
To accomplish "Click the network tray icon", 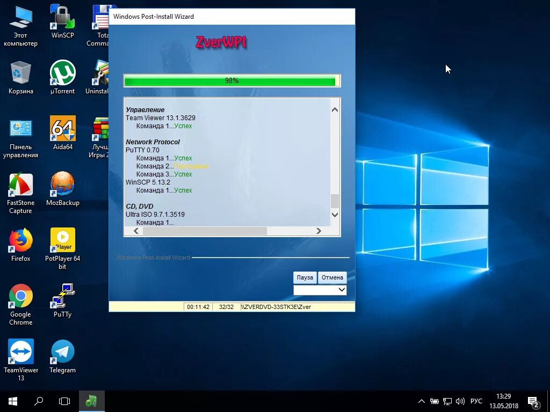I will [x=447, y=401].
